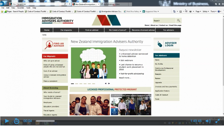Close the New Zealand Immigration tab
Viewport: 224px width, 126px height.
98,4
